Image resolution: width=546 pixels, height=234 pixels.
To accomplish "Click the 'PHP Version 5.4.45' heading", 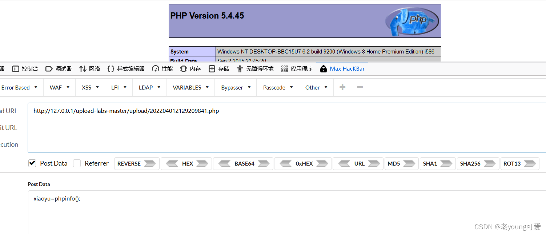I will pos(207,16).
